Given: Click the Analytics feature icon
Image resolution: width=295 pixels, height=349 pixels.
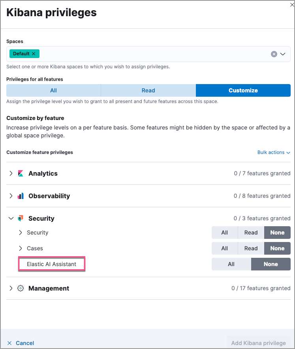Looking at the screenshot, I should [21, 173].
